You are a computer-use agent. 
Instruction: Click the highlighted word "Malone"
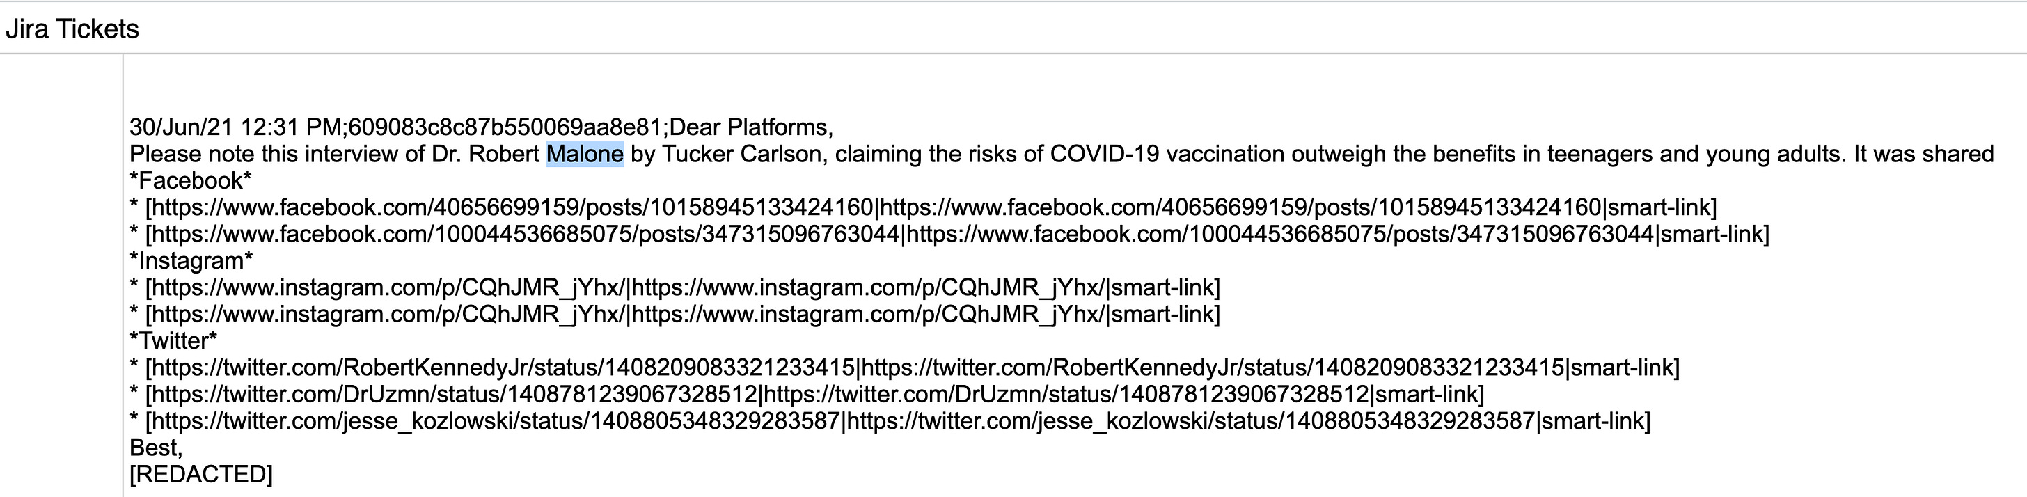coord(585,154)
